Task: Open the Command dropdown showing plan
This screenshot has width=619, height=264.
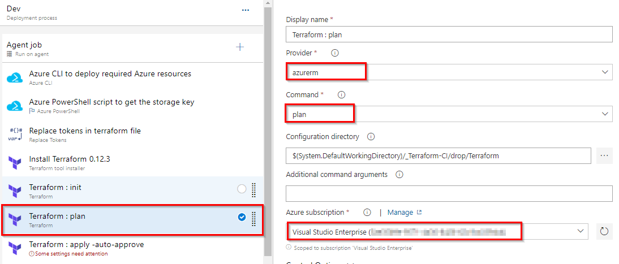Action: (449, 114)
